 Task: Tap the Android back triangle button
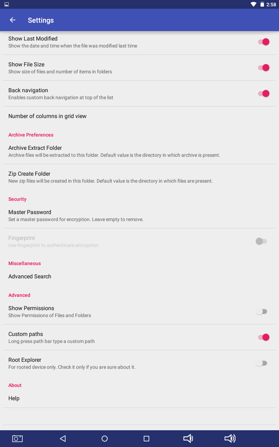pyautogui.click(x=63, y=439)
